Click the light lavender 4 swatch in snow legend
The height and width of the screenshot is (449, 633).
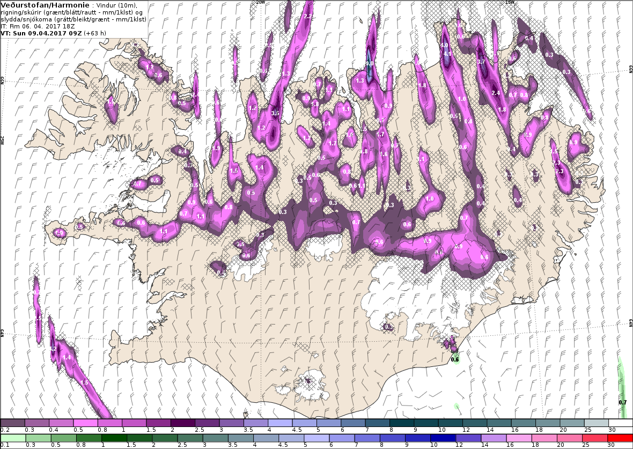[x=280, y=423]
